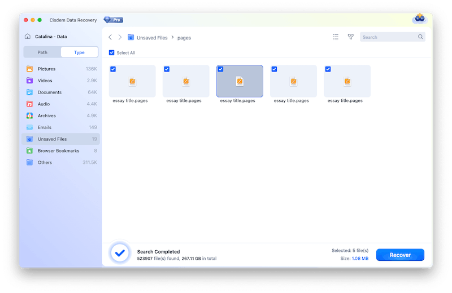Open Documents category row
452x293 pixels.
[61, 92]
